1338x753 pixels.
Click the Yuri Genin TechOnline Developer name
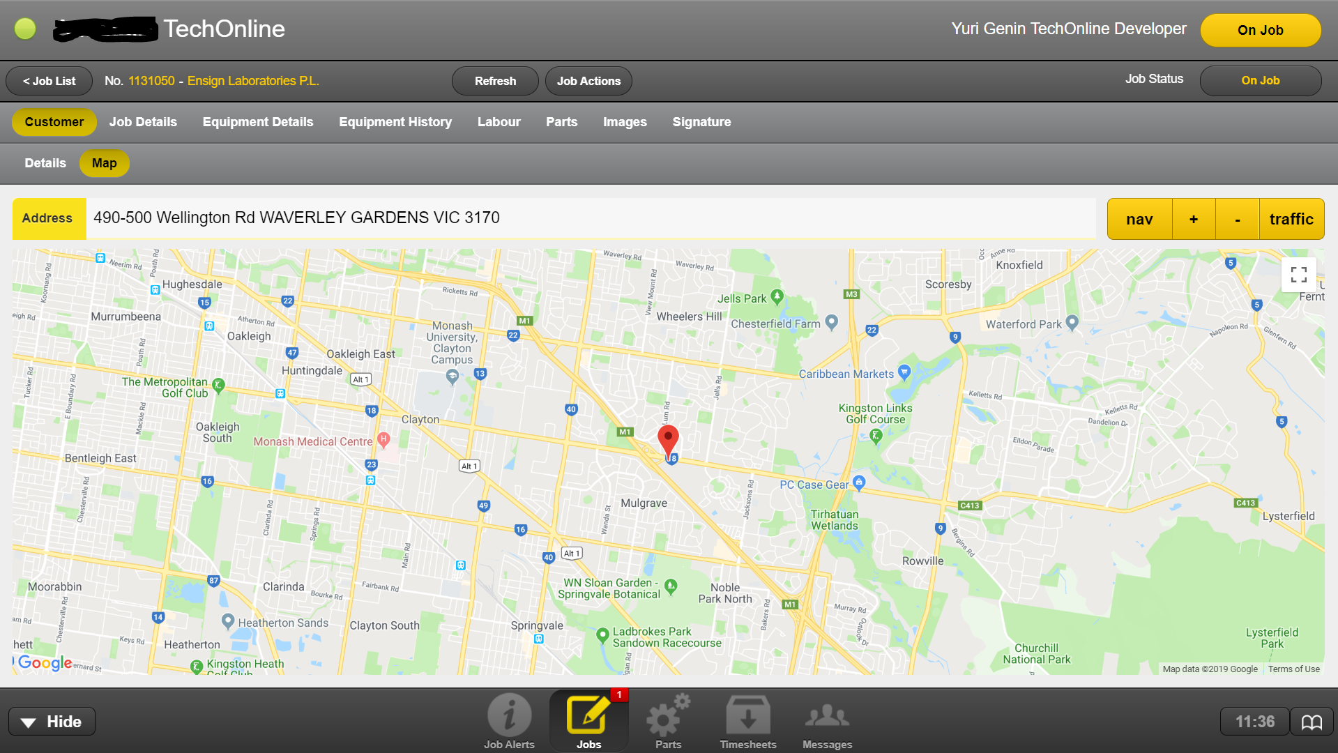coord(1068,29)
